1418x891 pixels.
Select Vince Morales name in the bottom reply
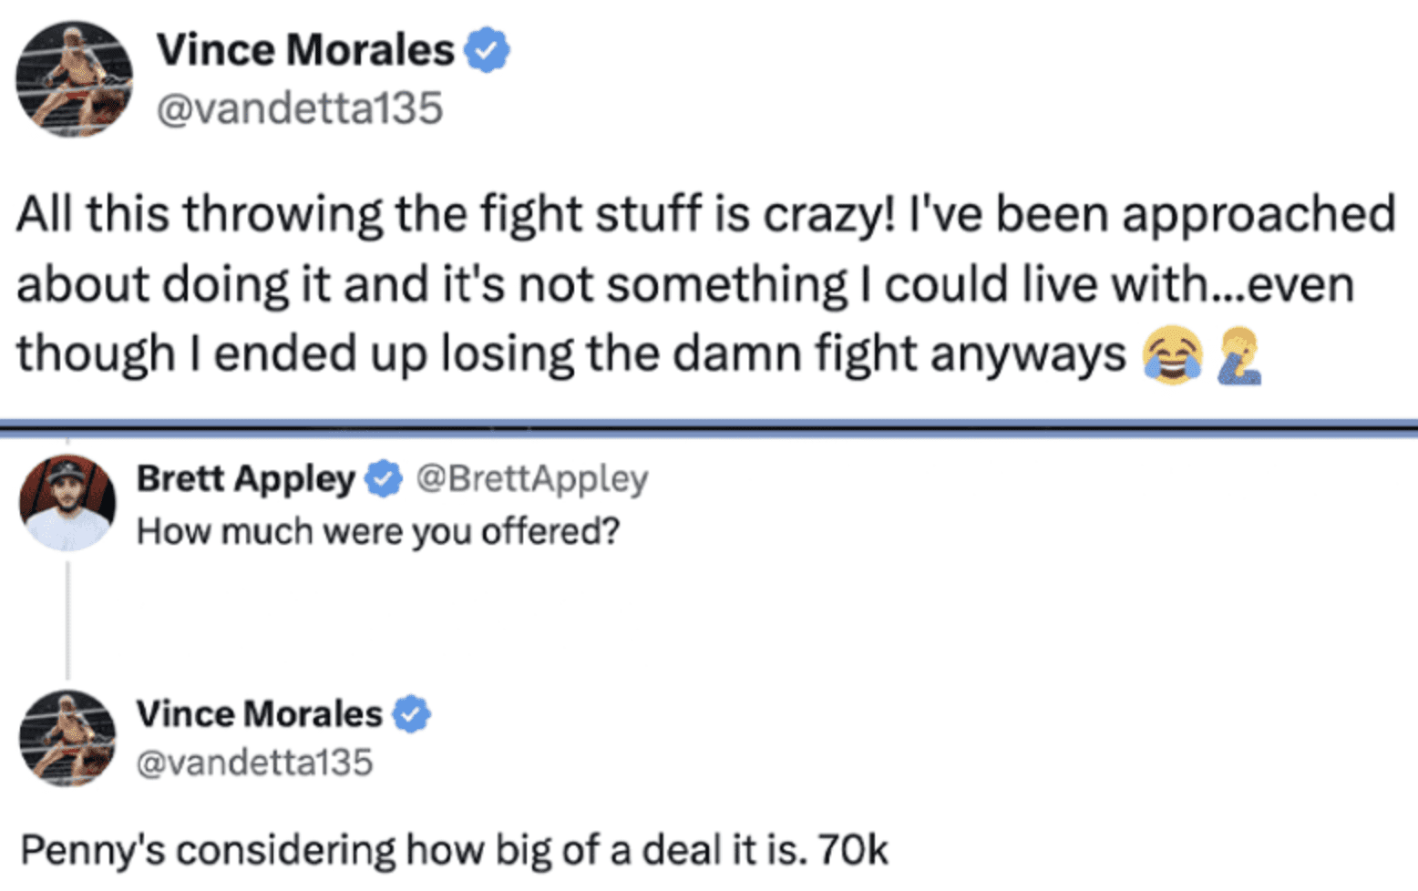pyautogui.click(x=259, y=714)
